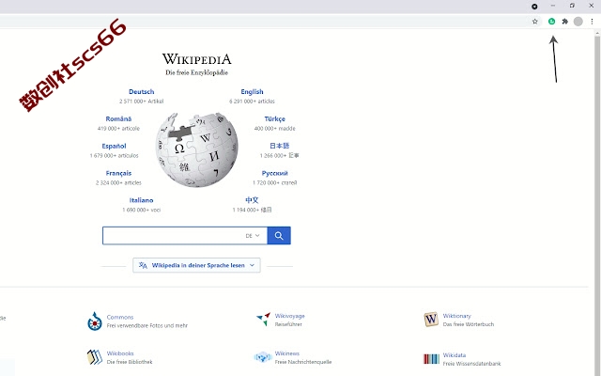Open the Français Wikipedia
This screenshot has height=376, width=601.
point(118,173)
